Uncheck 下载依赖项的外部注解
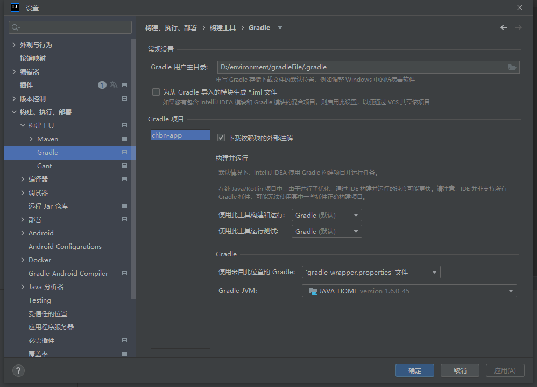Screen dimensions: 537x387 pyautogui.click(x=221, y=137)
